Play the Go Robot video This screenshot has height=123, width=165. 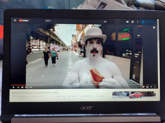tap(13, 87)
